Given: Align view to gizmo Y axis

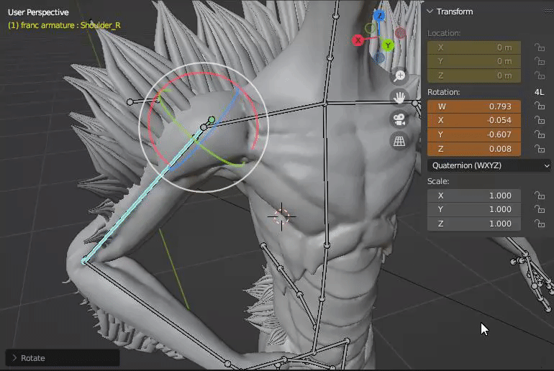Looking at the screenshot, I should 388,45.
